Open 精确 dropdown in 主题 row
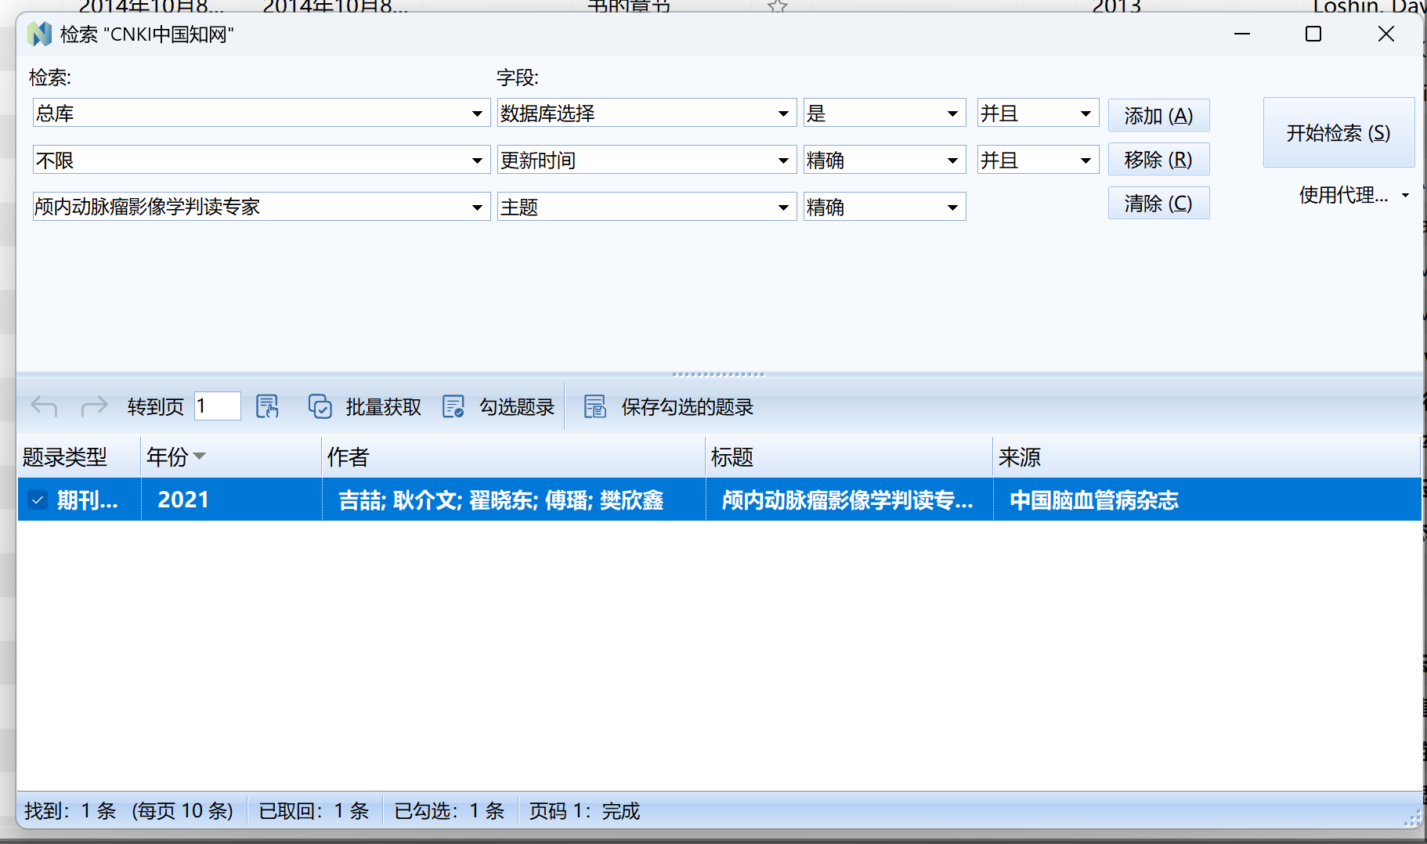This screenshot has width=1427, height=844. [x=952, y=207]
